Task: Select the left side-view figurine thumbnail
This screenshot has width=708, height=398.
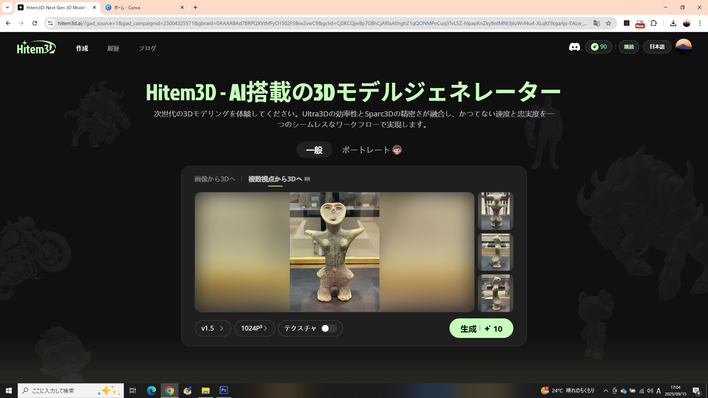Action: (495, 252)
